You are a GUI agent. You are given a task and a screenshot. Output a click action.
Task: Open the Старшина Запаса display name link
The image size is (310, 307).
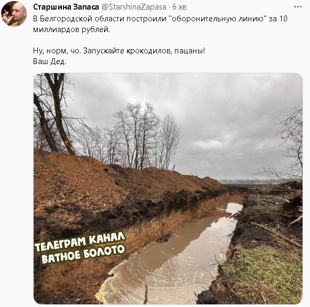click(x=66, y=7)
